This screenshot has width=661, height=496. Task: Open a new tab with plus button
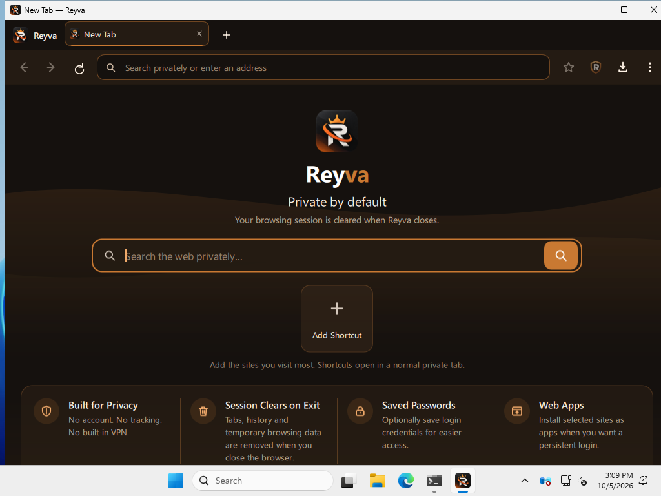[227, 35]
